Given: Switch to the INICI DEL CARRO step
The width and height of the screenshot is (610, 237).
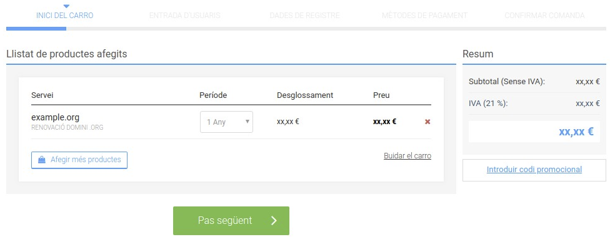Looking at the screenshot, I should (x=64, y=16).
